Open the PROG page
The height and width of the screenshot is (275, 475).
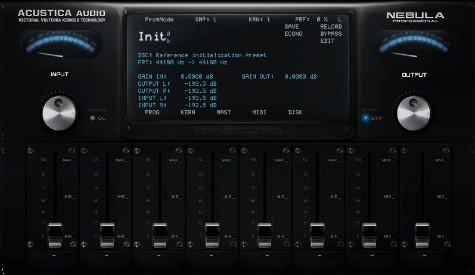[x=152, y=112]
